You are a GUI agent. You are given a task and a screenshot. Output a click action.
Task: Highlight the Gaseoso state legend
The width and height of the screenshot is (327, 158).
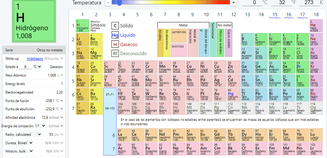125,45
